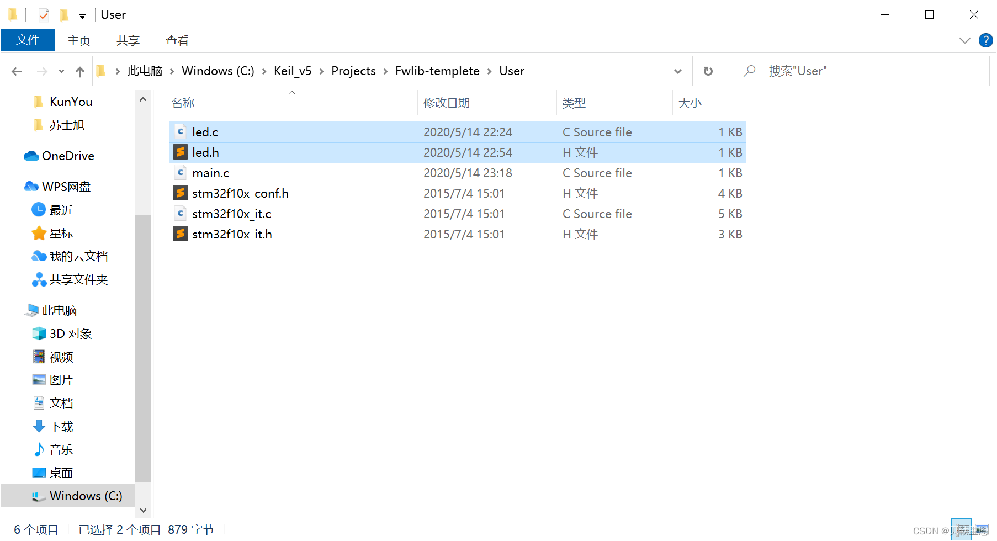Expand the chevron after Projects in breadcrumb

[385, 71]
